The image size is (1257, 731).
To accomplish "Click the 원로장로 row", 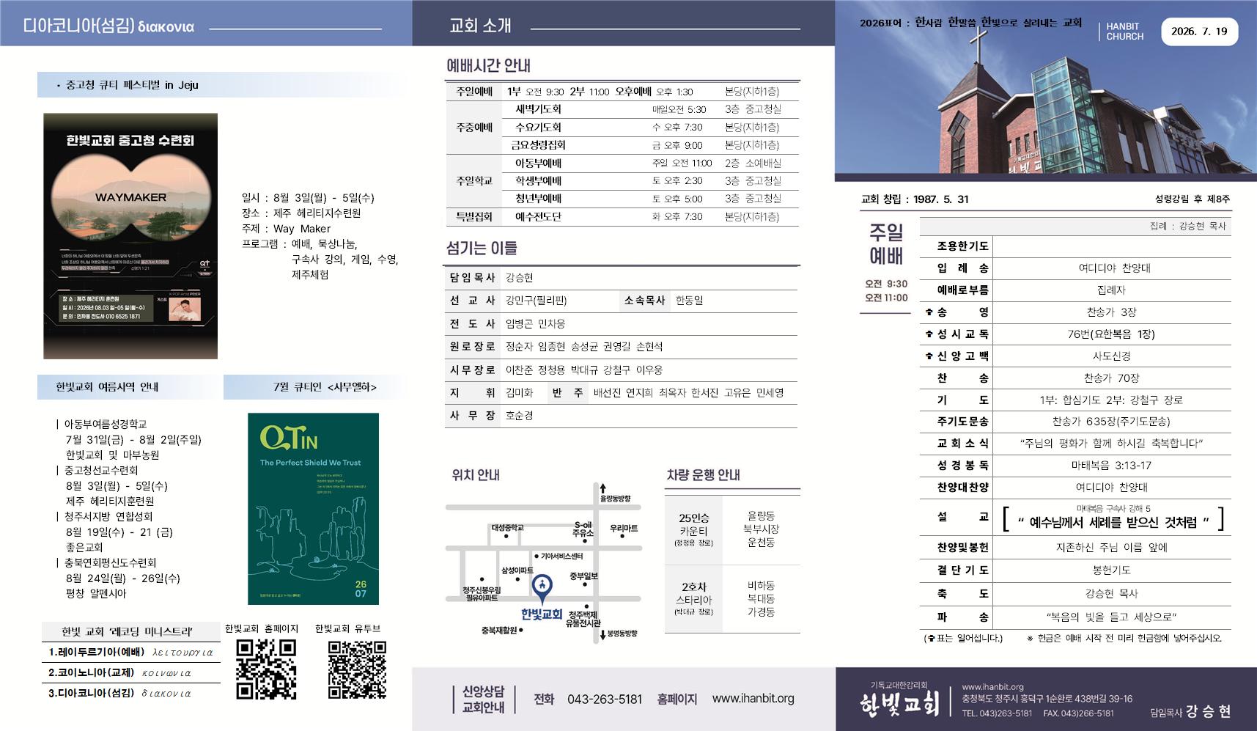I will click(x=622, y=347).
